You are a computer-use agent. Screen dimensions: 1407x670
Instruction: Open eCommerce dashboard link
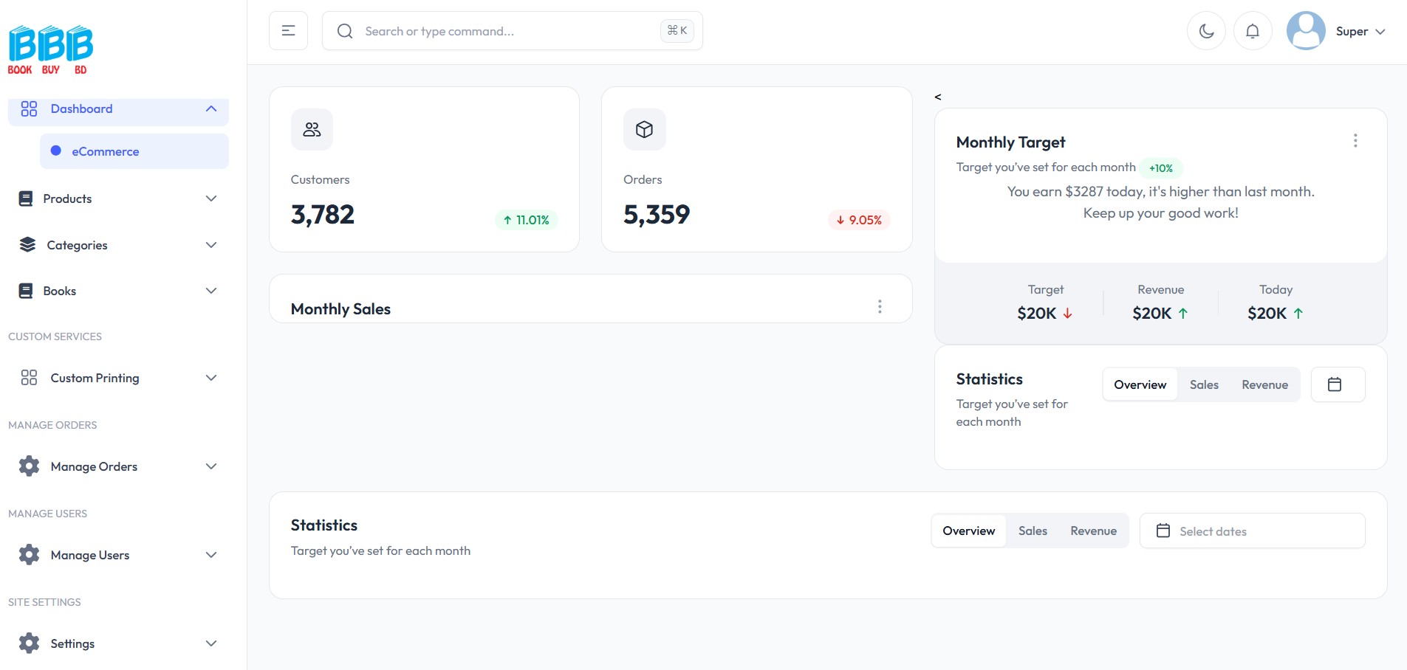[105, 152]
